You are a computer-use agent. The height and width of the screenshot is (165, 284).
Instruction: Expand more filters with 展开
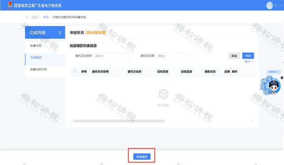pyautogui.click(x=249, y=62)
